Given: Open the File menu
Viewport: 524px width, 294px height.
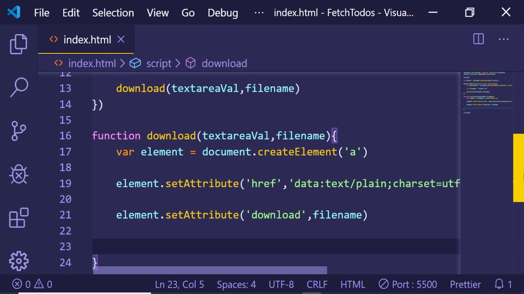Looking at the screenshot, I should pos(41,13).
